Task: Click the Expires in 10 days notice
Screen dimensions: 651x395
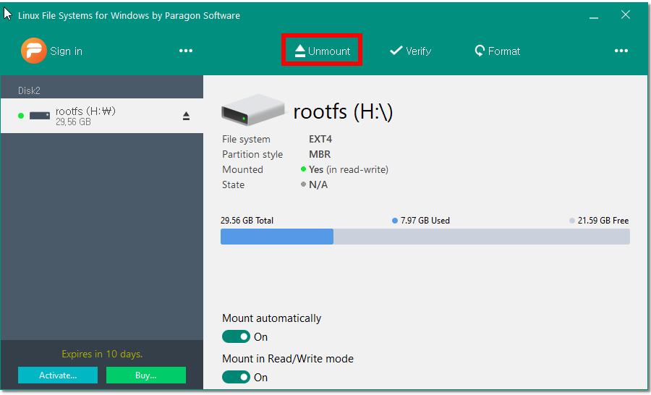Action: pos(102,354)
